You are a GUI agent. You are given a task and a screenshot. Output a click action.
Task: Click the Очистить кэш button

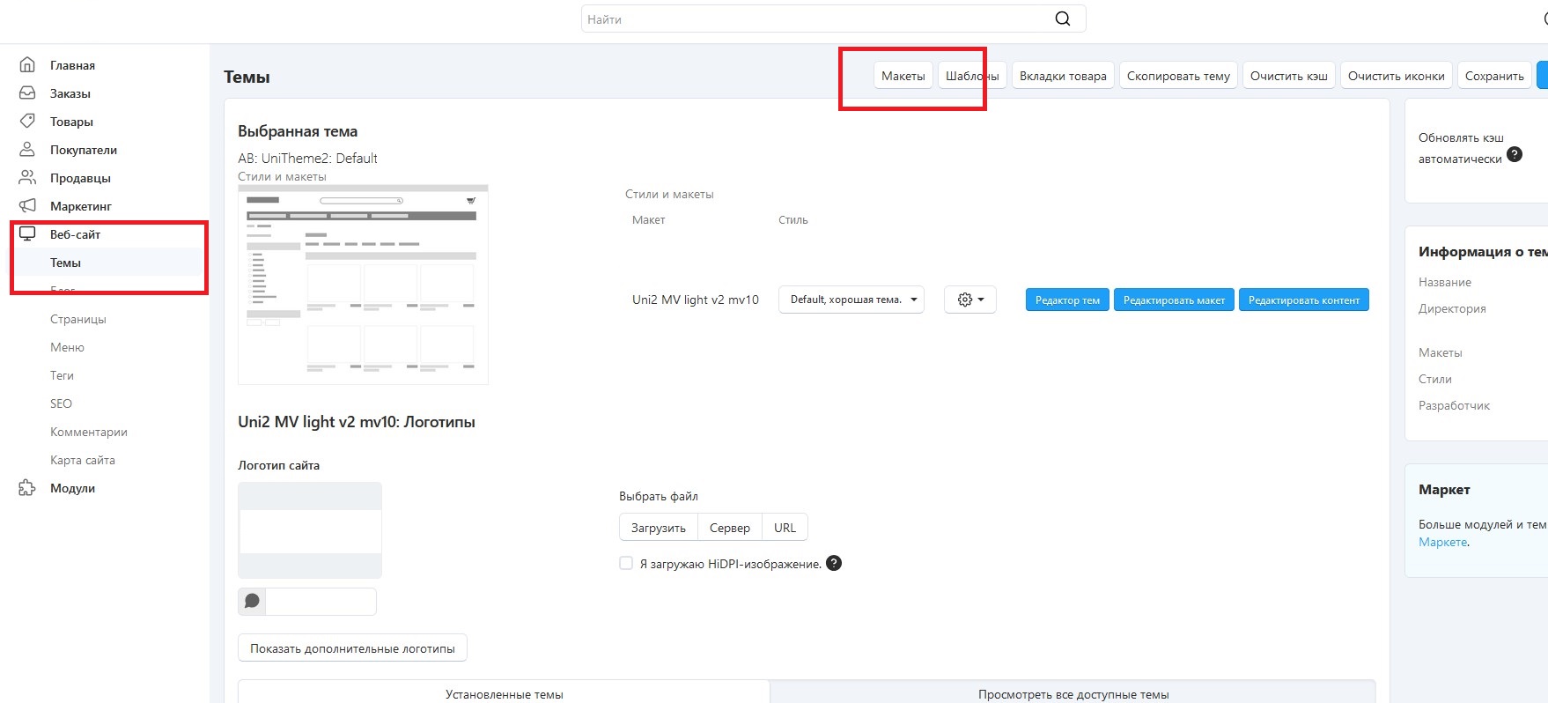tap(1289, 76)
